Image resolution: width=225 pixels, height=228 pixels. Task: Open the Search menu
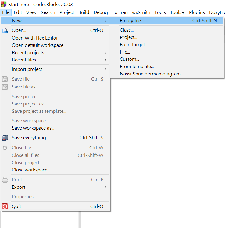(48, 12)
